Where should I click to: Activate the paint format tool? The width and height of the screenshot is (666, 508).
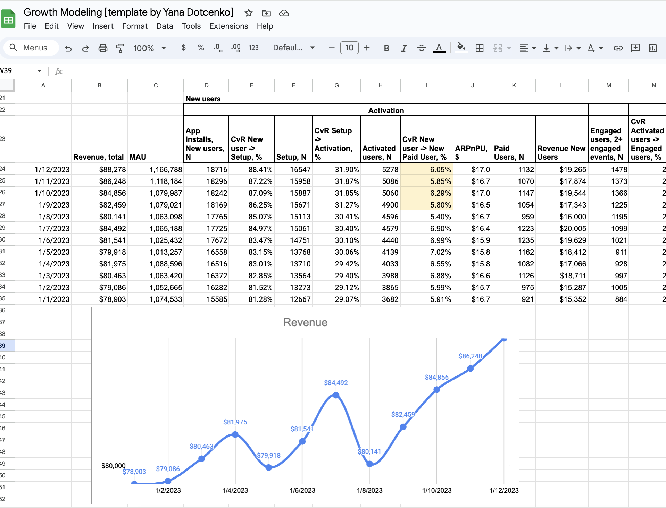coord(120,48)
